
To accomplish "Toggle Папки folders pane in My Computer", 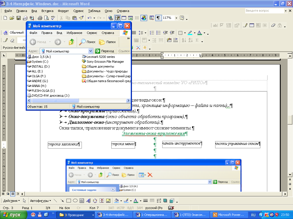I will [107, 42].
